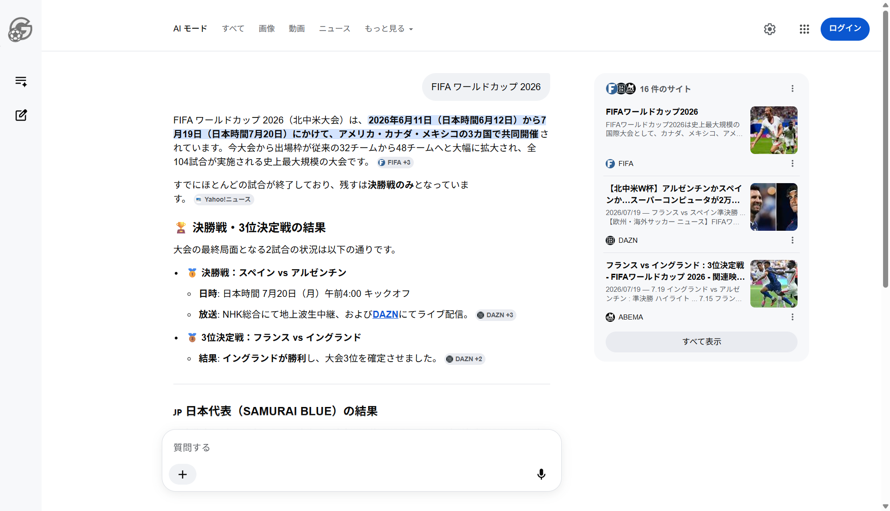Viewport: 890px width, 511px height.
Task: Click the Google logo icon
Action: point(20,30)
